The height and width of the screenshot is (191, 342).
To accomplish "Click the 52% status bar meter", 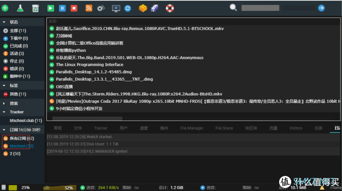I will pyautogui.click(x=60, y=187).
